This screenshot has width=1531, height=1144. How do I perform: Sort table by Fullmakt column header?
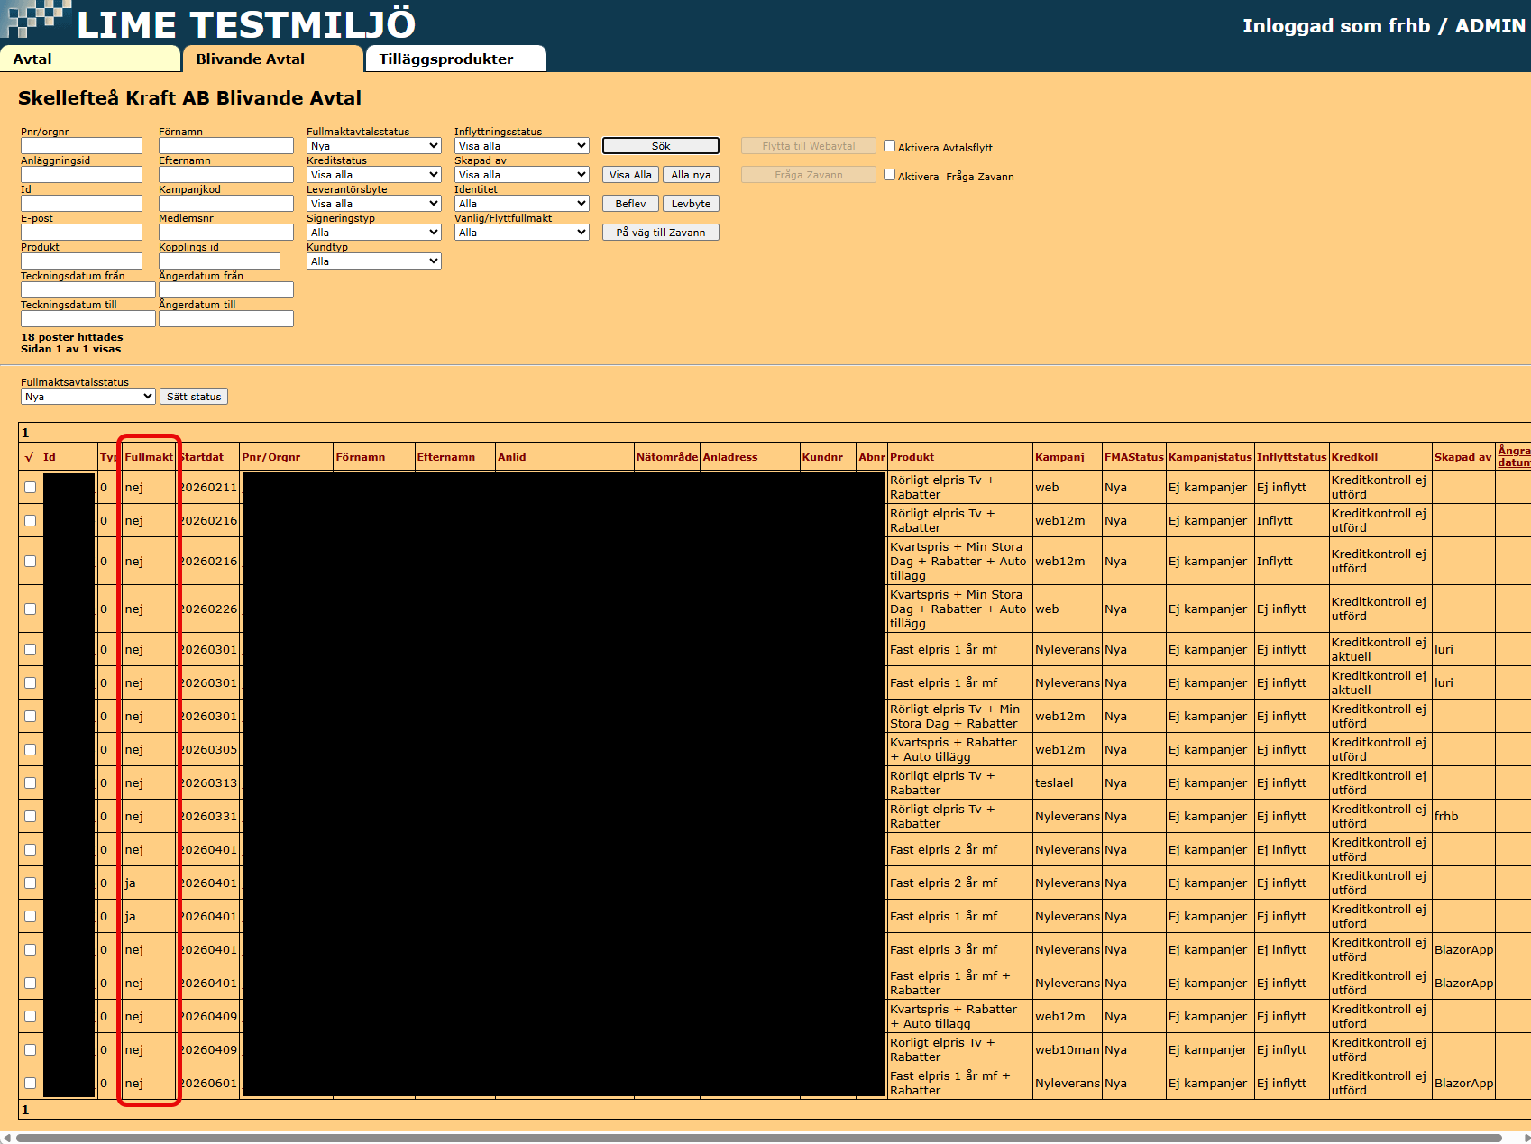tap(149, 457)
